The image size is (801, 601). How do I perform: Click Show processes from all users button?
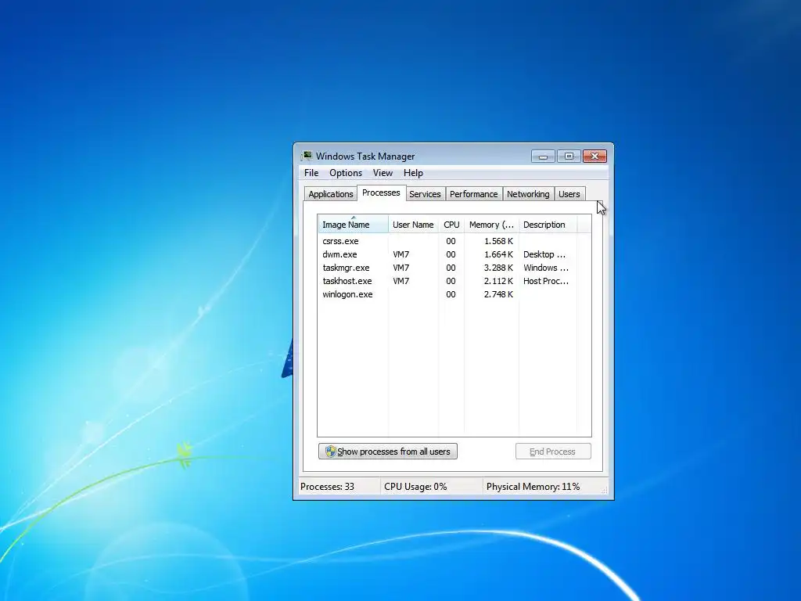coord(388,452)
